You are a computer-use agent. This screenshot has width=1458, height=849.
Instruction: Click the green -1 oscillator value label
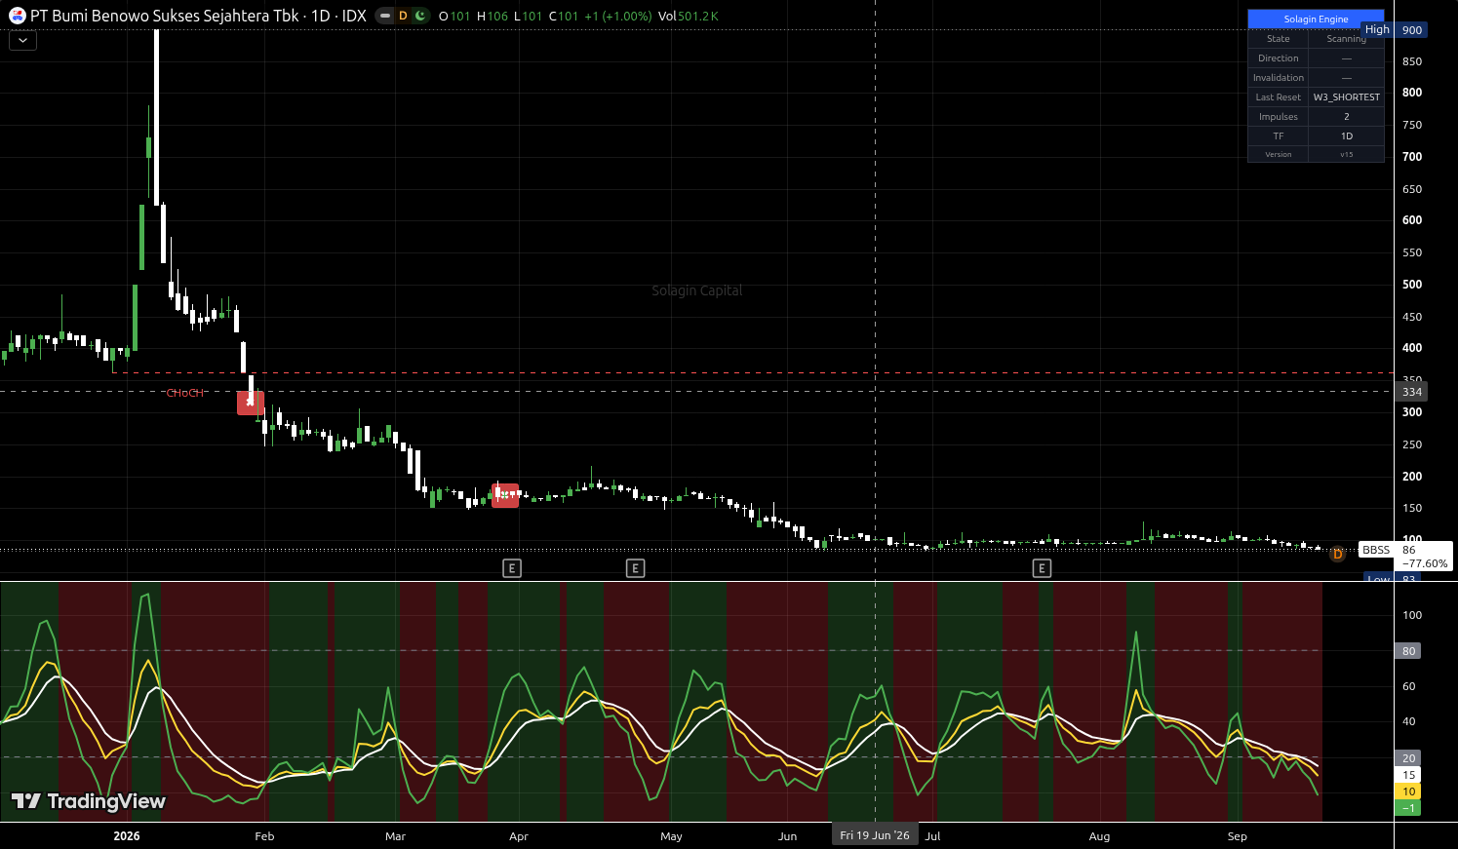1408,808
